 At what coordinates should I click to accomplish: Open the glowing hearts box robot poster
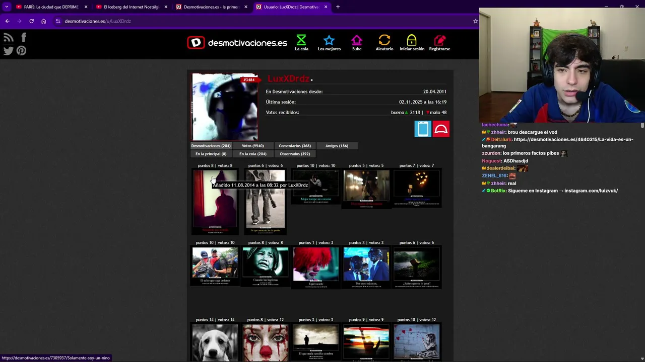click(417, 188)
